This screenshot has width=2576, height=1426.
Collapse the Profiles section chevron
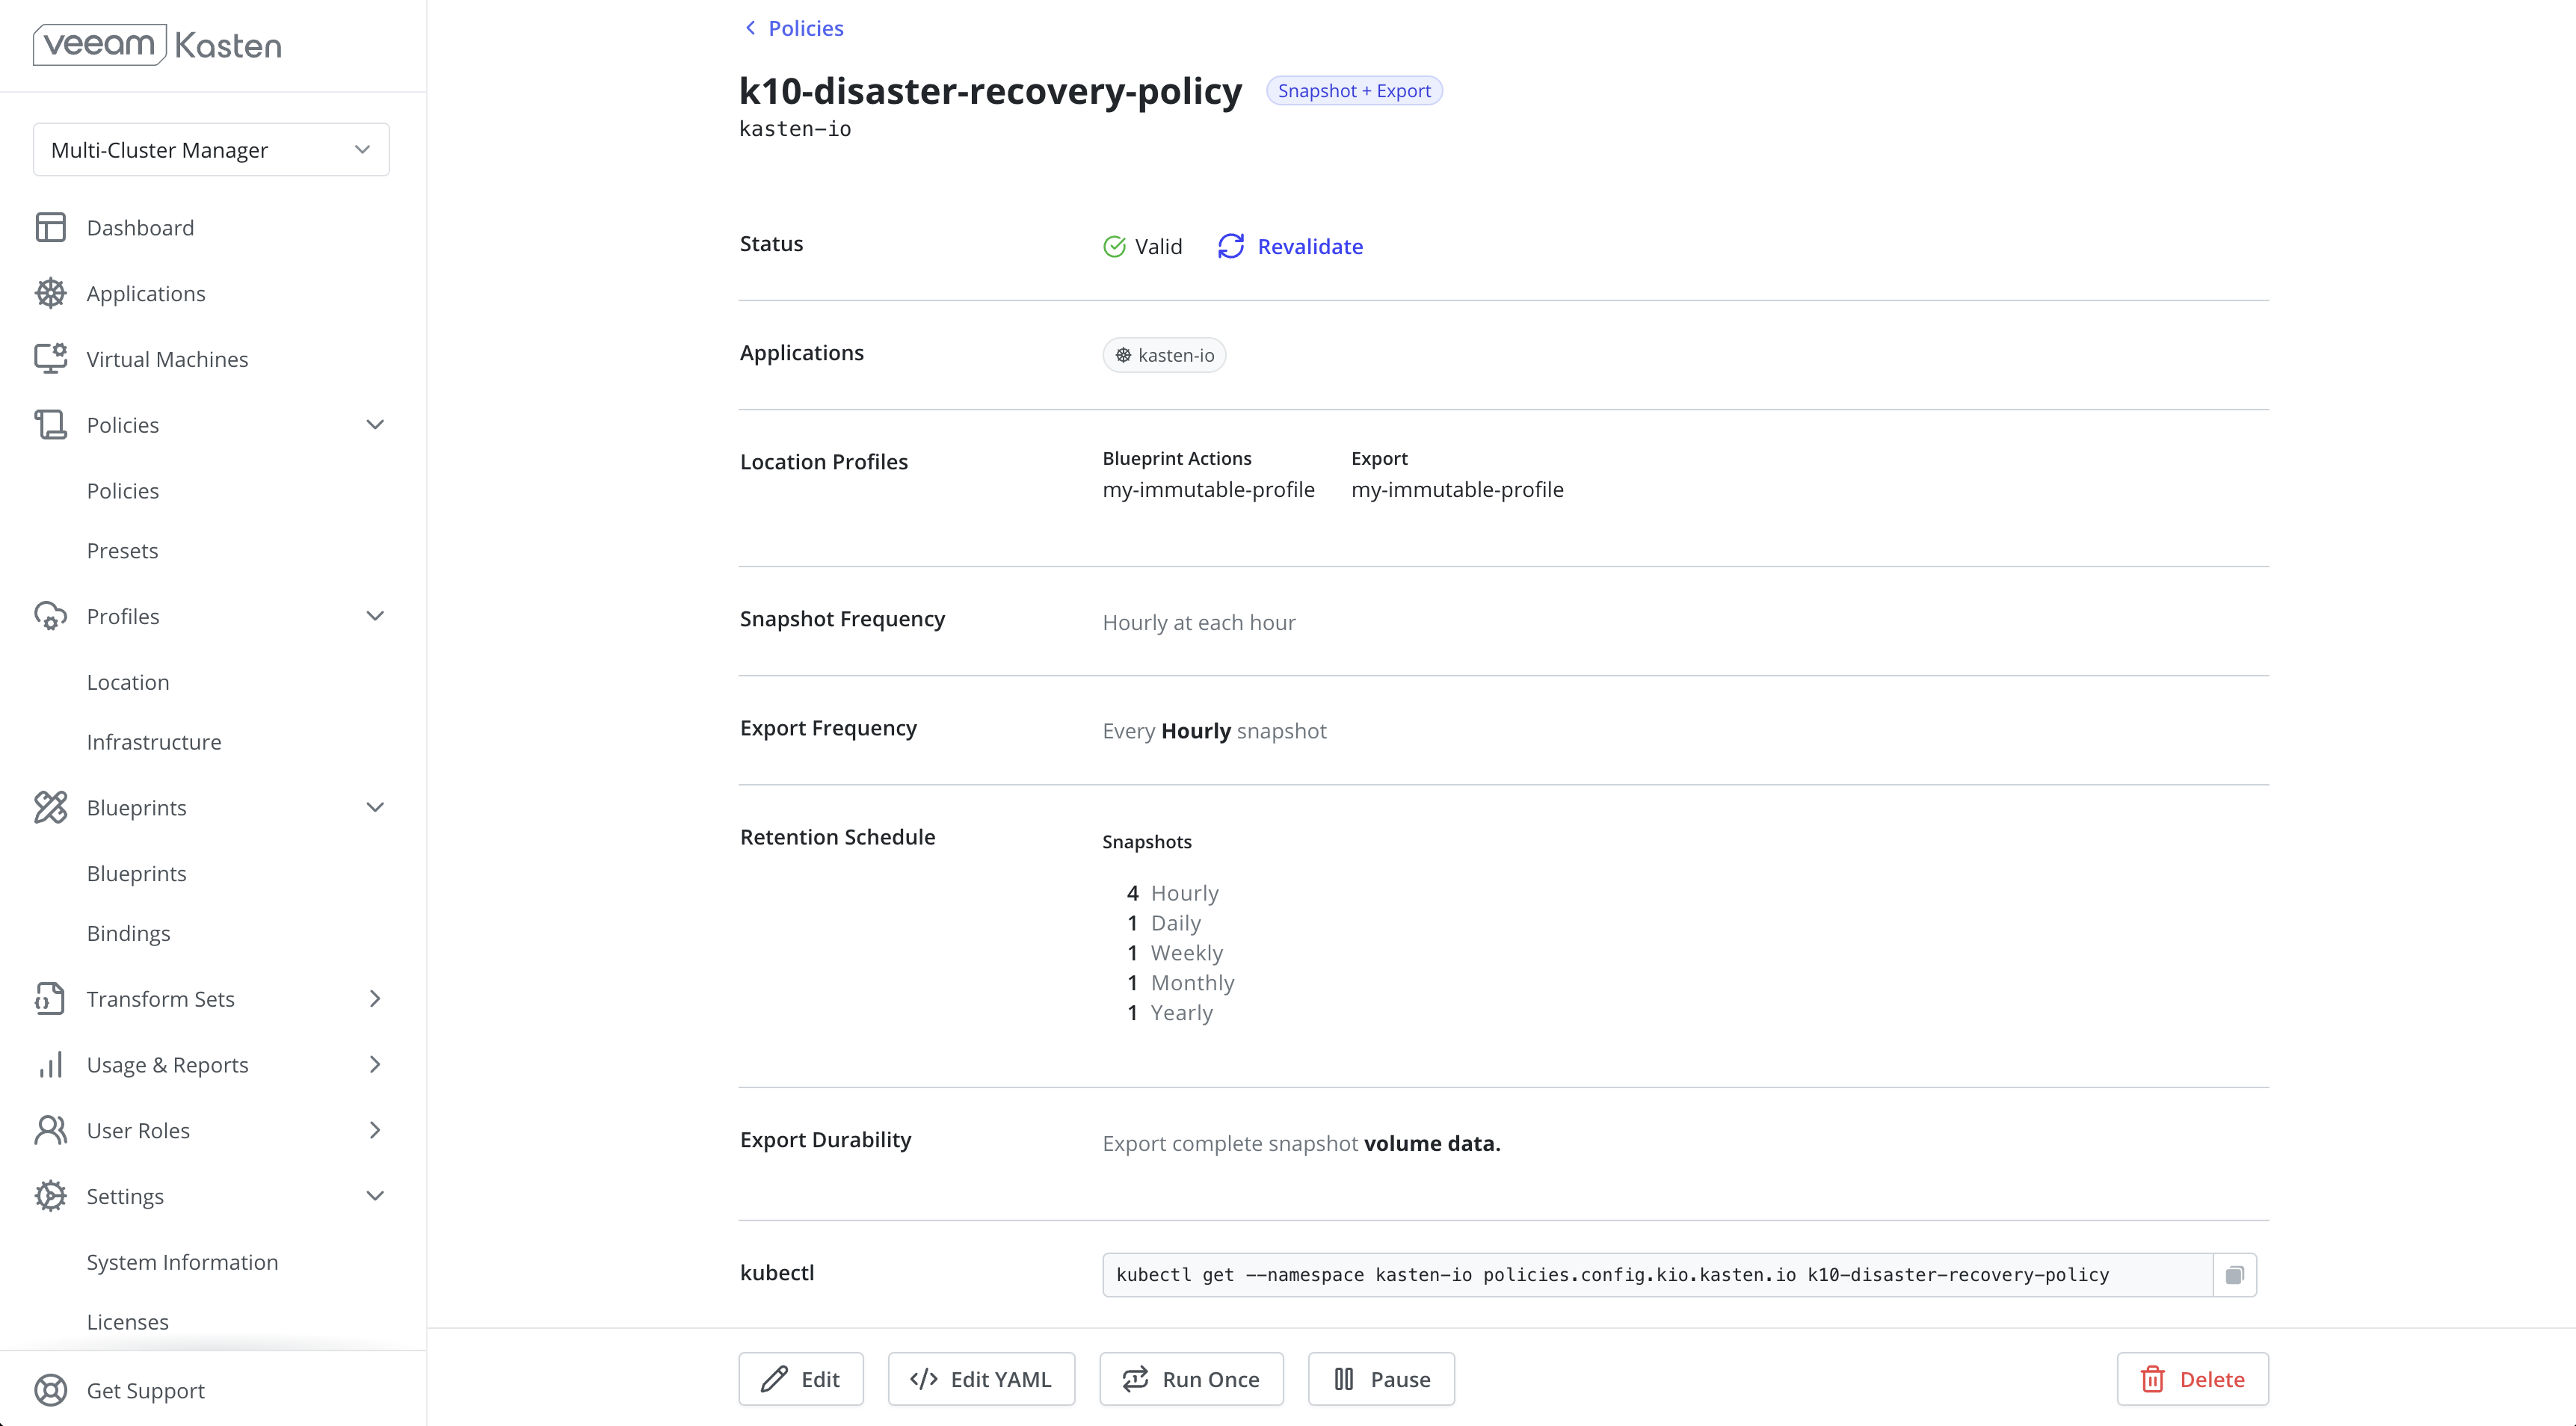375,616
